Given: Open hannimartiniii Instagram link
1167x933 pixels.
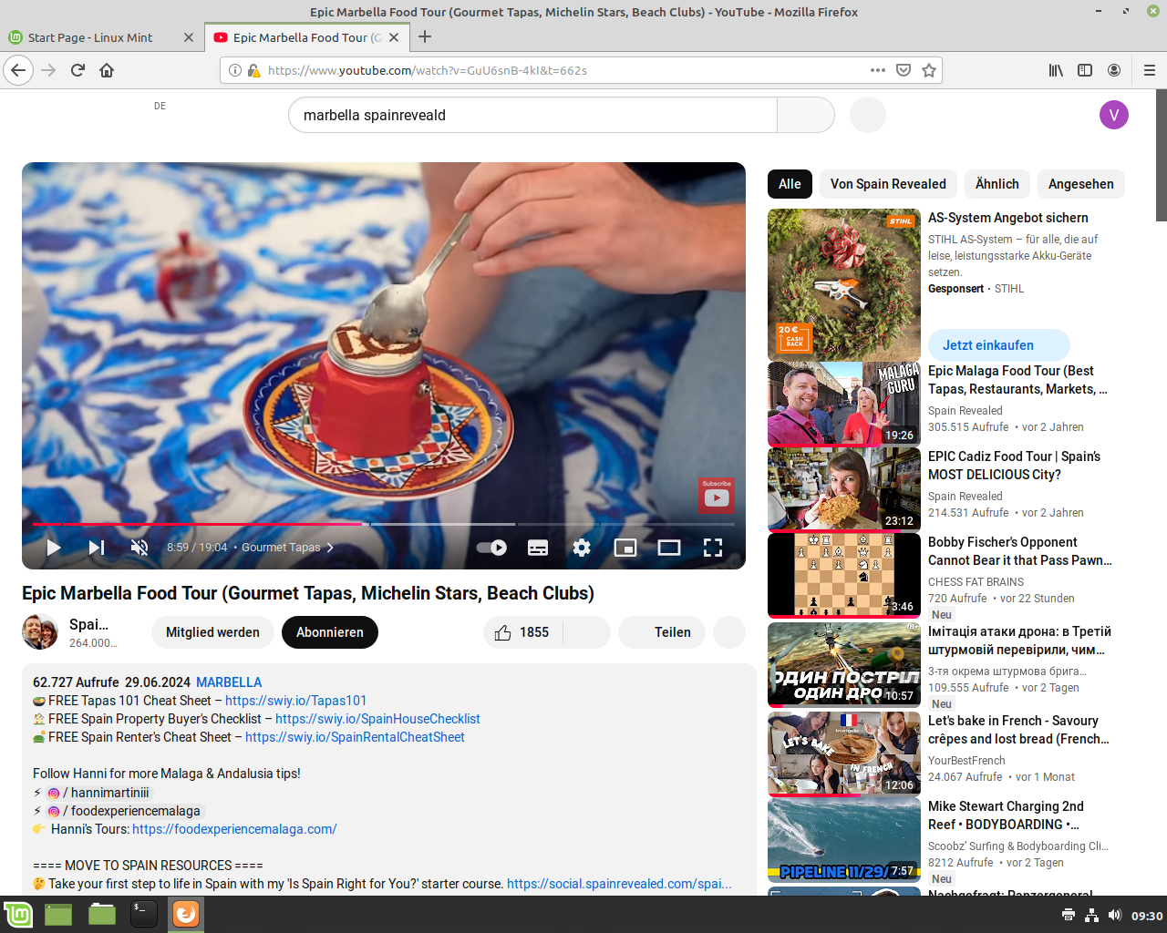Looking at the screenshot, I should [99, 793].
